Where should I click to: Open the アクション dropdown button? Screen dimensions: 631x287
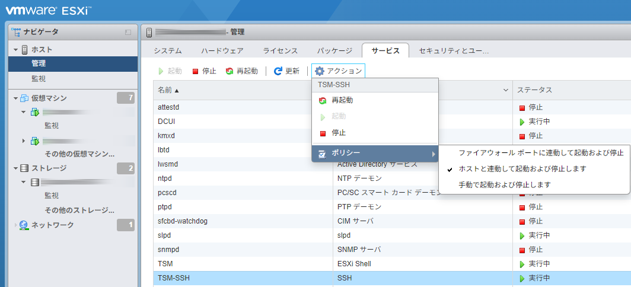coord(338,71)
